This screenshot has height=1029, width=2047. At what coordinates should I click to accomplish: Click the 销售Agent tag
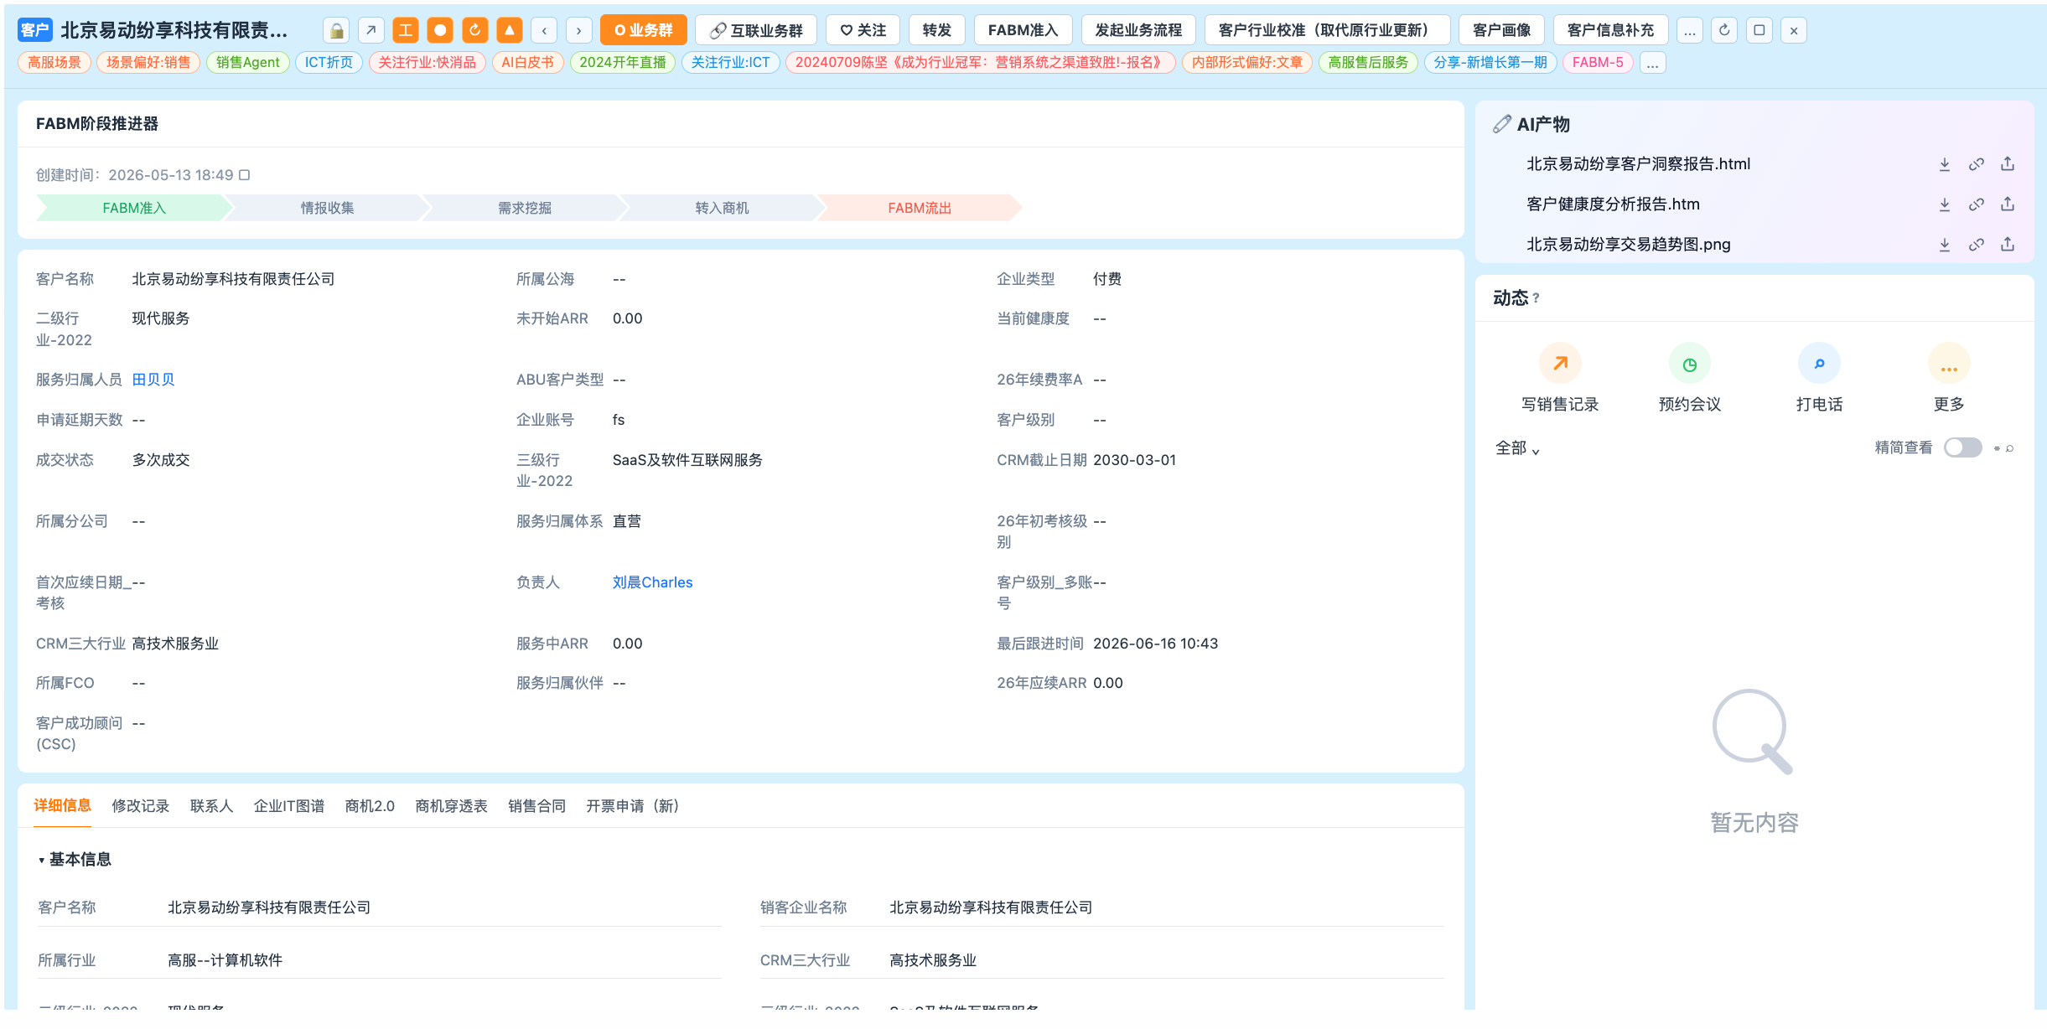[248, 63]
